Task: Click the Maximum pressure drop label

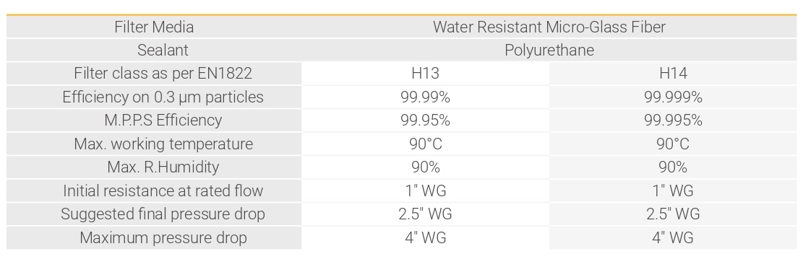Action: click(x=163, y=238)
